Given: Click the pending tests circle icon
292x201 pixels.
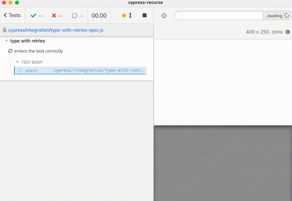Looking at the screenshot, I should tap(74, 15).
